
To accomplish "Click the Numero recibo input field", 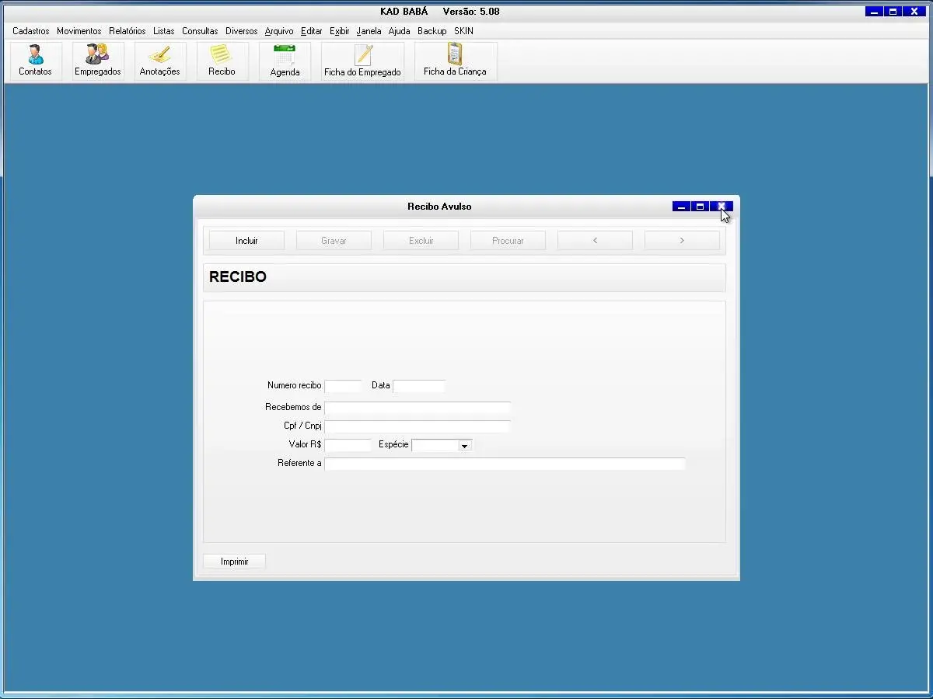I will [x=343, y=386].
